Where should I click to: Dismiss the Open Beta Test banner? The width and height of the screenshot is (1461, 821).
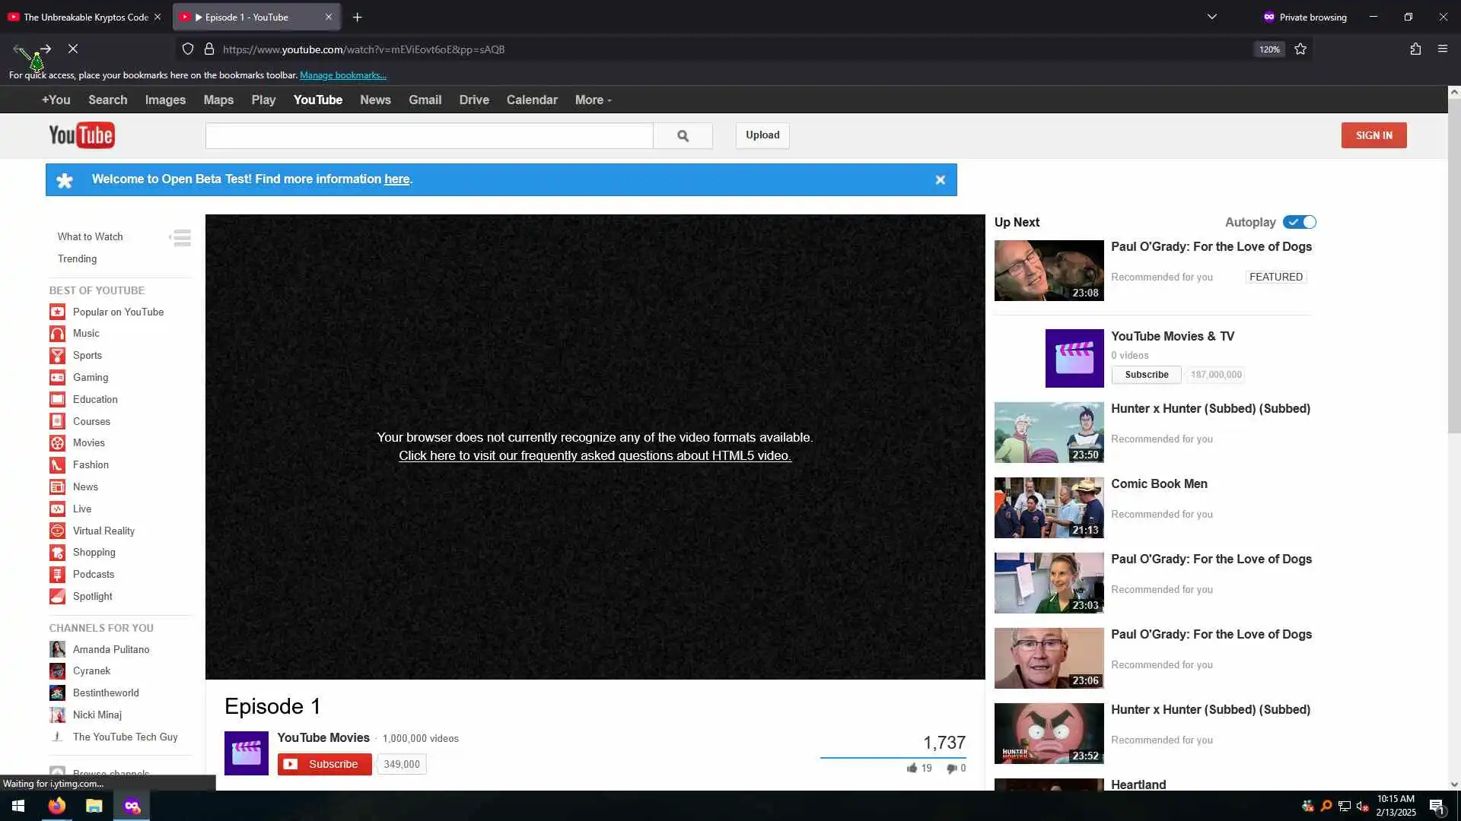[941, 180]
